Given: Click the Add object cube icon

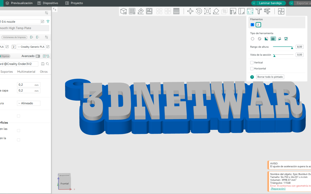Looking at the screenshot, I should tap(124, 11).
